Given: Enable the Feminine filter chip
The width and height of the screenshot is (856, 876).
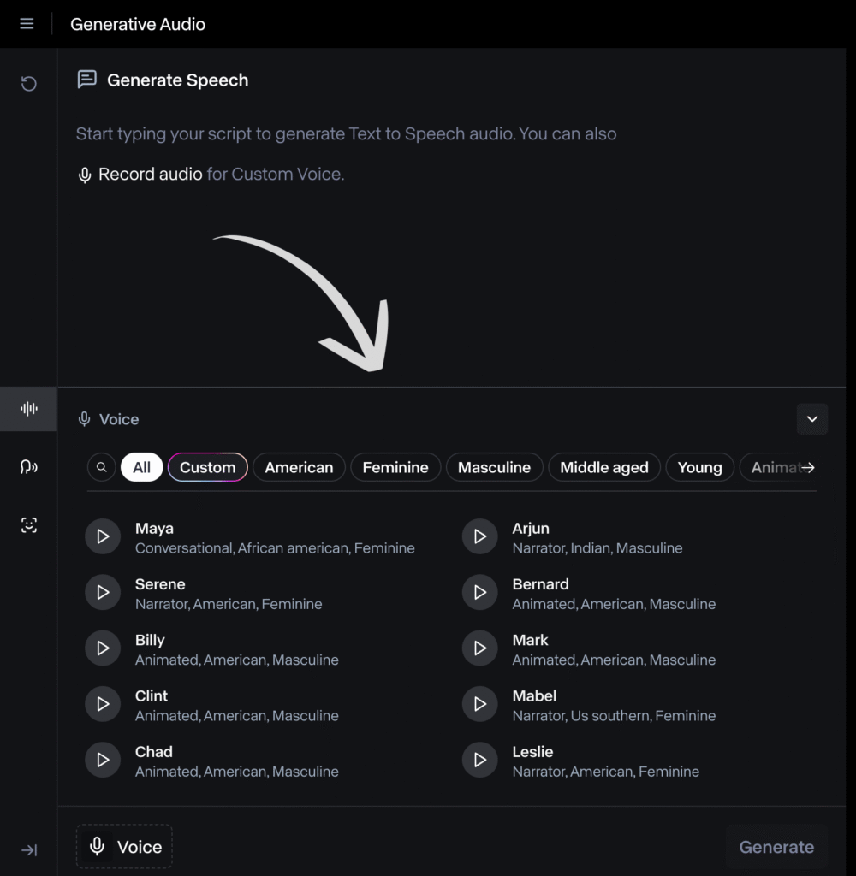Looking at the screenshot, I should pos(395,467).
